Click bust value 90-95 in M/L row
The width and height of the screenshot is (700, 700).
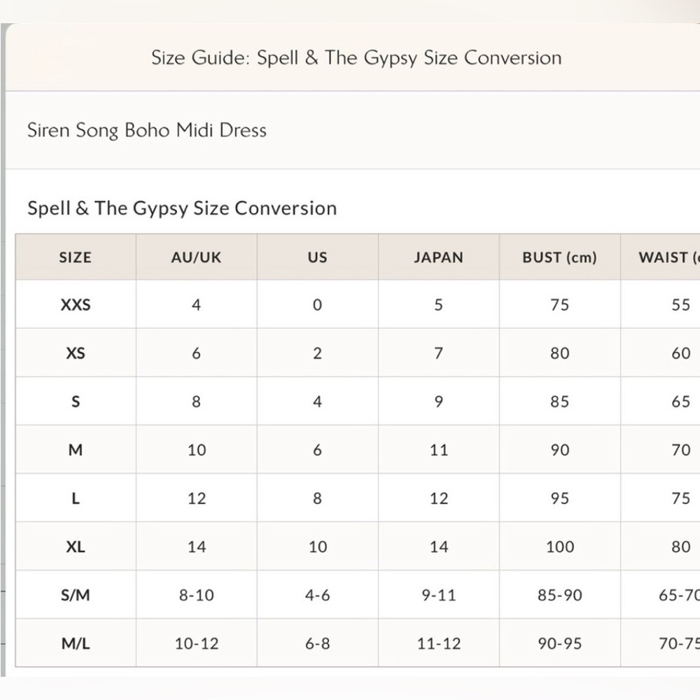560,643
